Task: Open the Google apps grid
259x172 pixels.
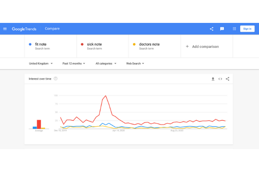Action: [x=234, y=29]
